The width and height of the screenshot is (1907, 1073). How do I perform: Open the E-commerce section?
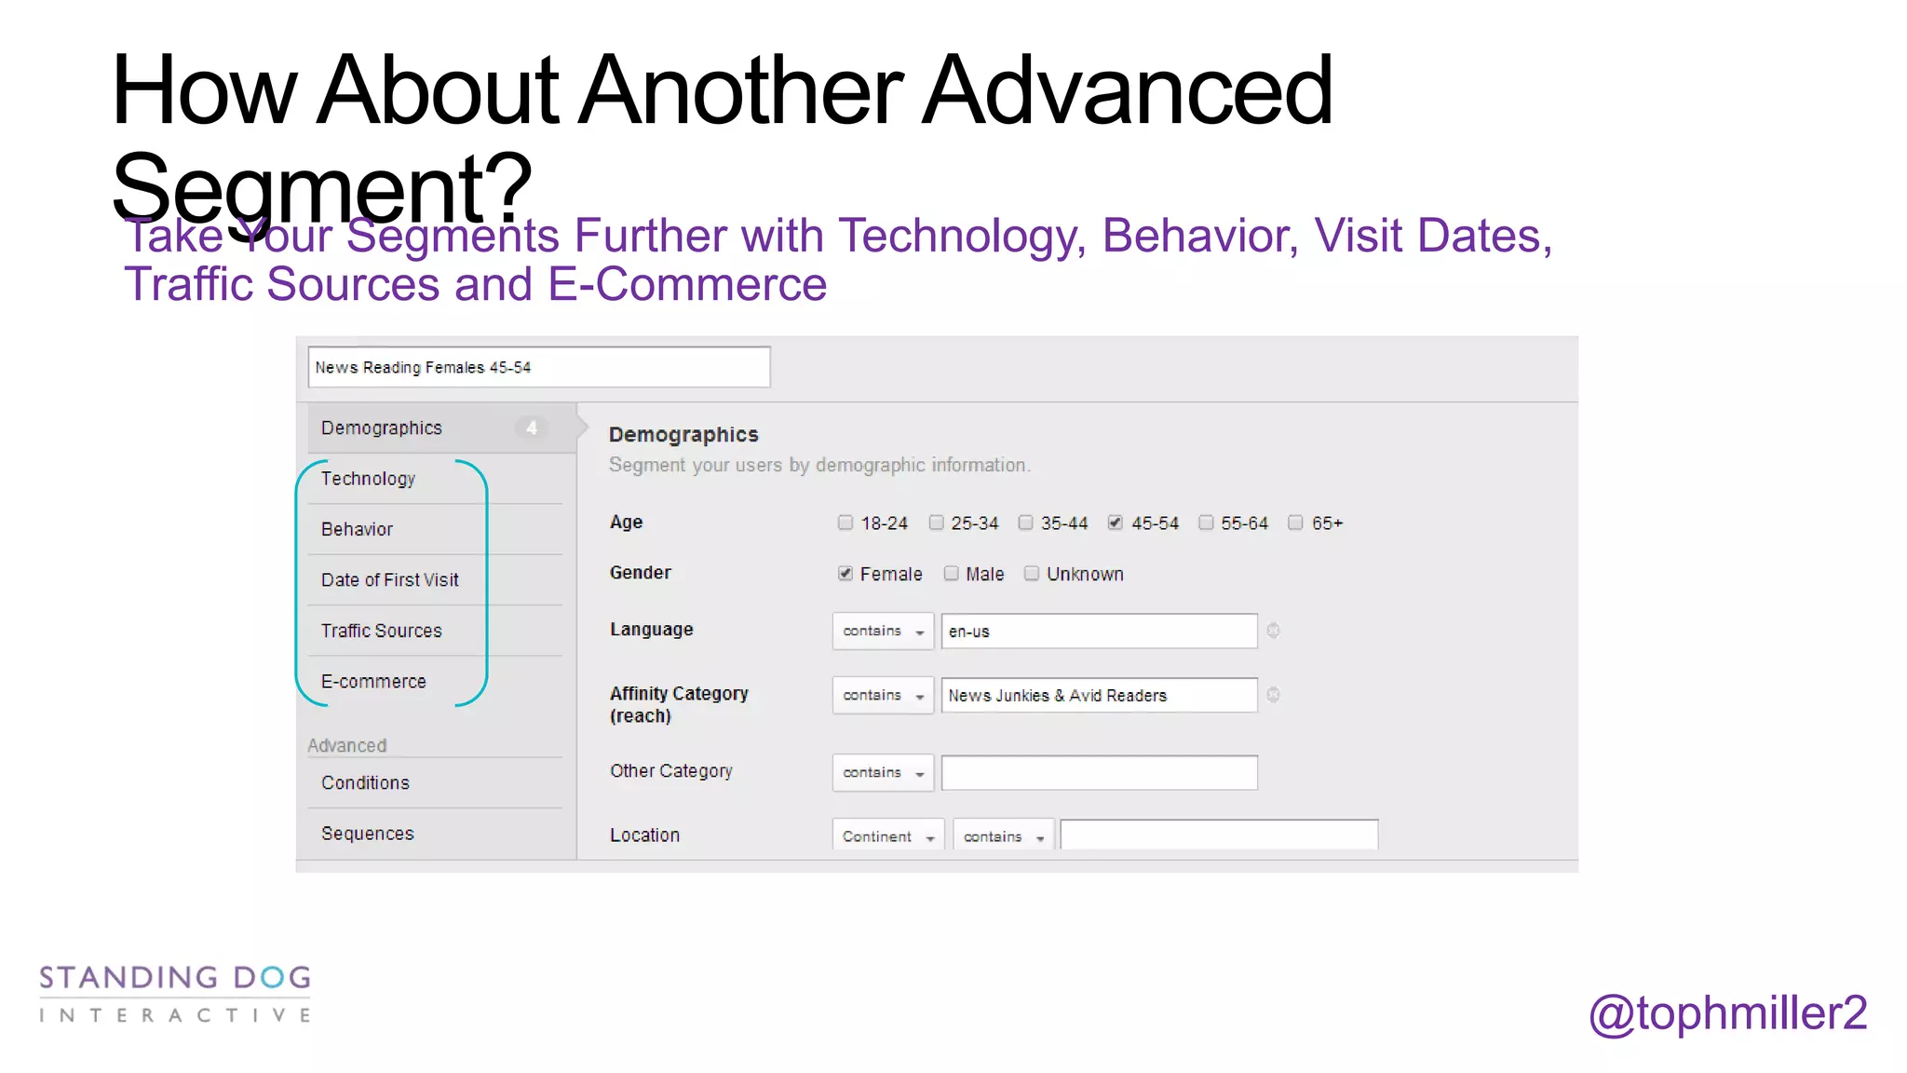pyautogui.click(x=435, y=682)
